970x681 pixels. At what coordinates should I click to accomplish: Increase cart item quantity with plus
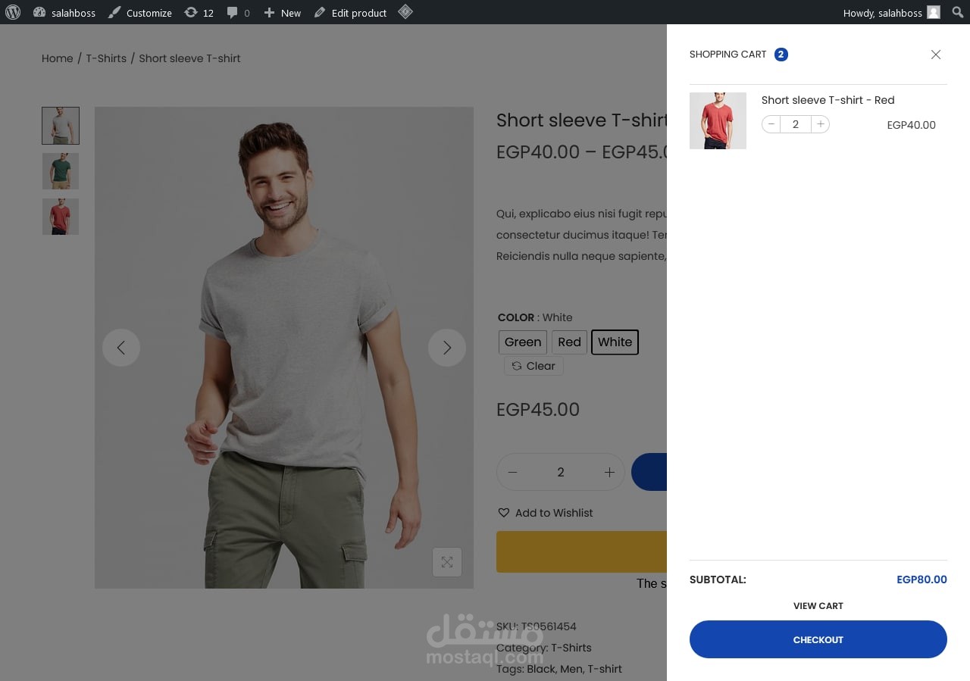(820, 124)
